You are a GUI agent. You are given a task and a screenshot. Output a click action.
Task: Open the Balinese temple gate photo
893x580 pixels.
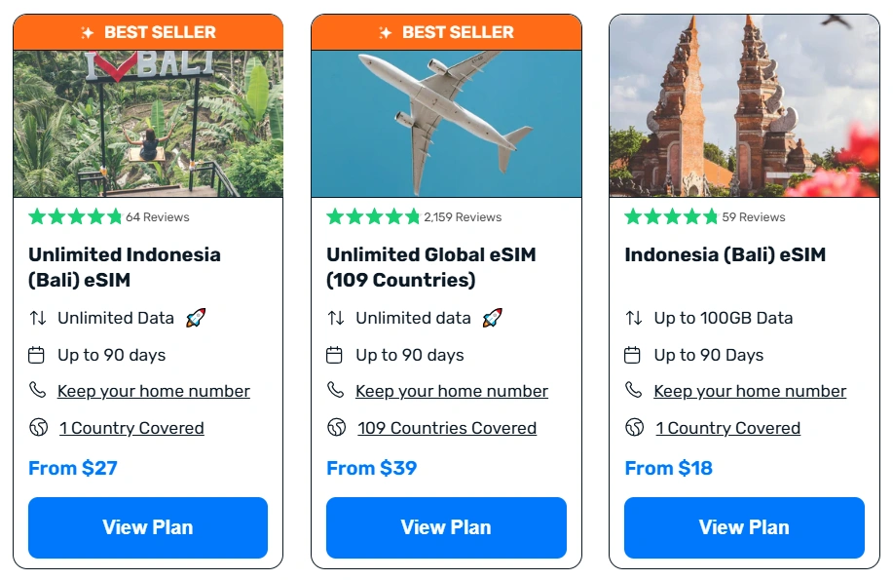(744, 105)
